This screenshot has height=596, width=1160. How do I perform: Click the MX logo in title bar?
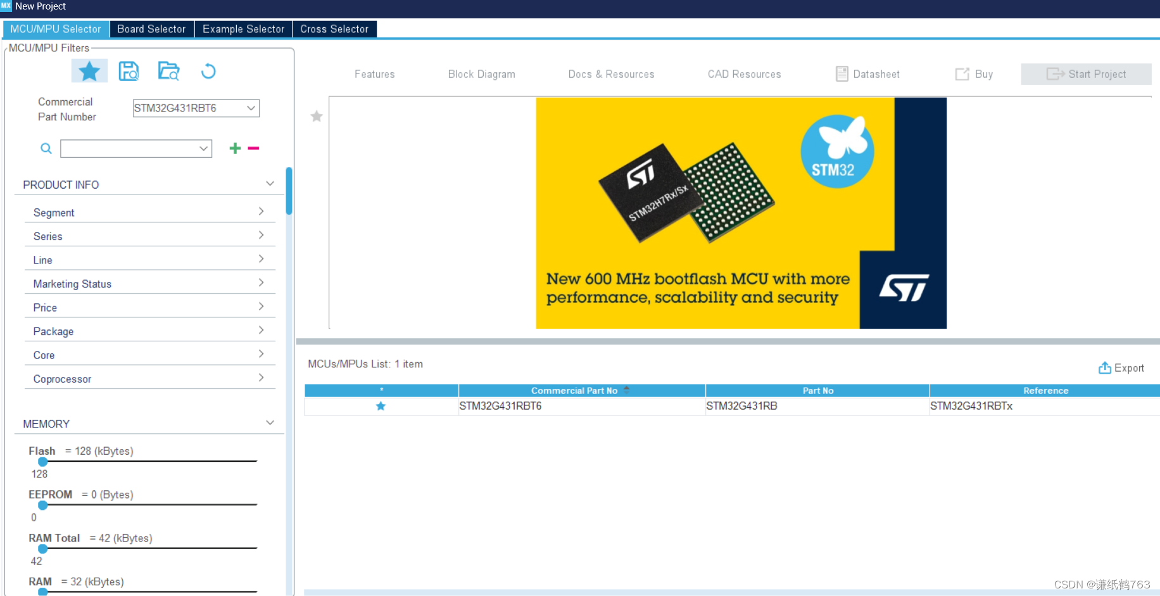click(6, 6)
